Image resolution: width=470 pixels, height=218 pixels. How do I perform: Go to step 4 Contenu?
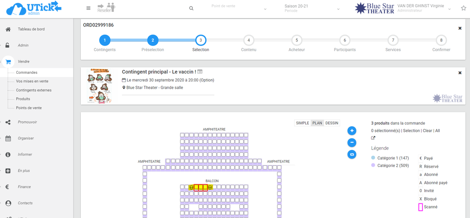tap(249, 41)
